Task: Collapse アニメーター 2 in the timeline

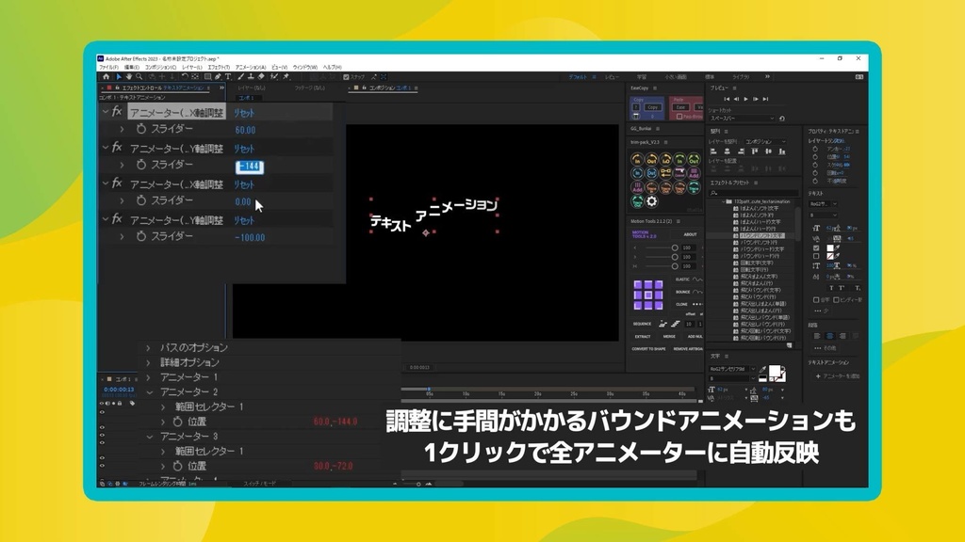Action: tap(150, 391)
